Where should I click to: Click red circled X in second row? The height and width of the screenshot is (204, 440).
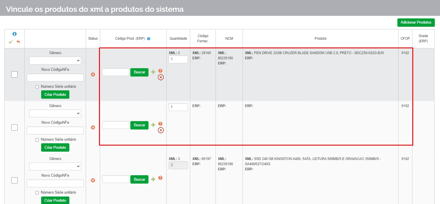click(161, 130)
